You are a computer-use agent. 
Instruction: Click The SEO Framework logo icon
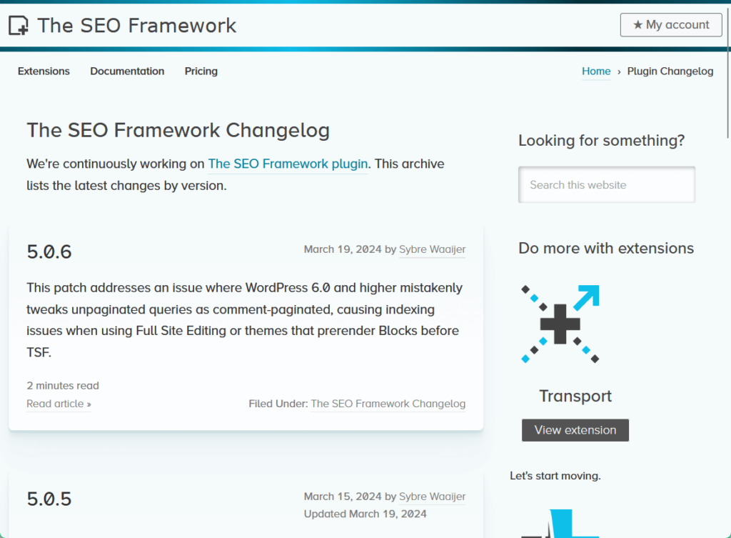tap(19, 25)
